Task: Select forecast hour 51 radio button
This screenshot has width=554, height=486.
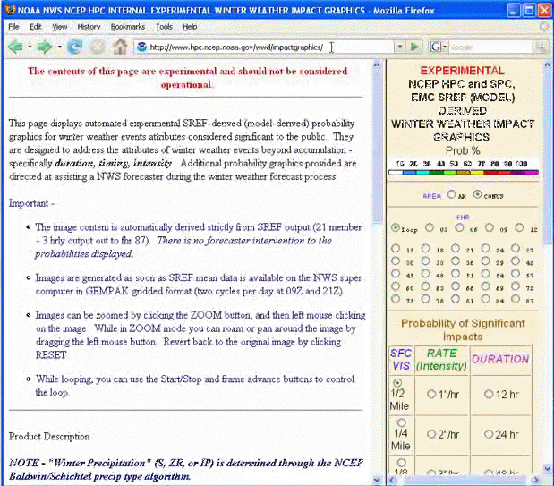Action: tap(456, 273)
